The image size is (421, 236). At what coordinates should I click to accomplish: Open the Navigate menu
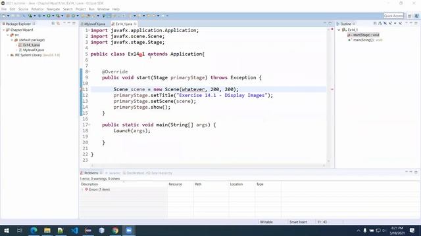53,9
